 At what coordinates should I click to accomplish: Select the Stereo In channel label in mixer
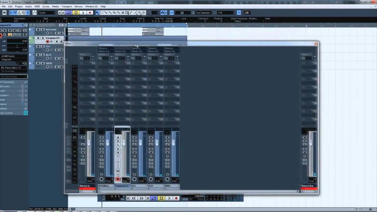[87, 186]
